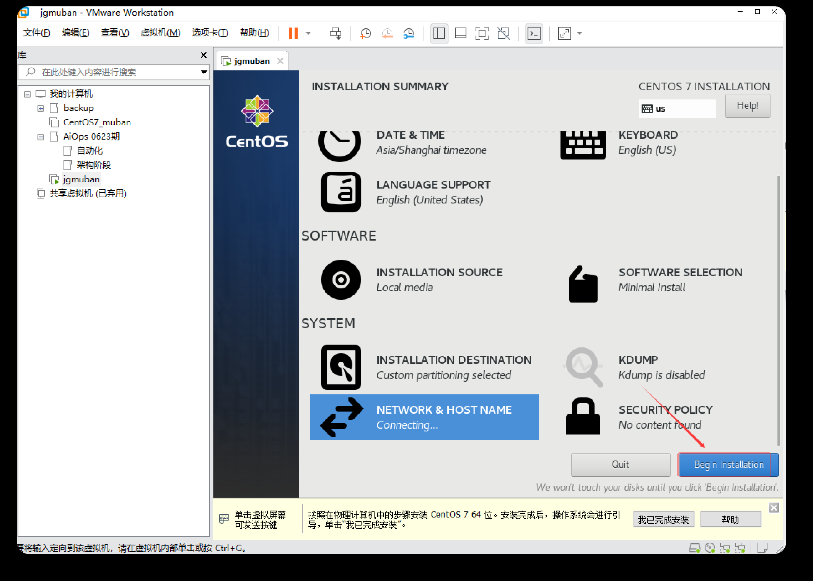Click the installer summary vertical scrollbar
This screenshot has height=581, width=813.
[x=779, y=311]
